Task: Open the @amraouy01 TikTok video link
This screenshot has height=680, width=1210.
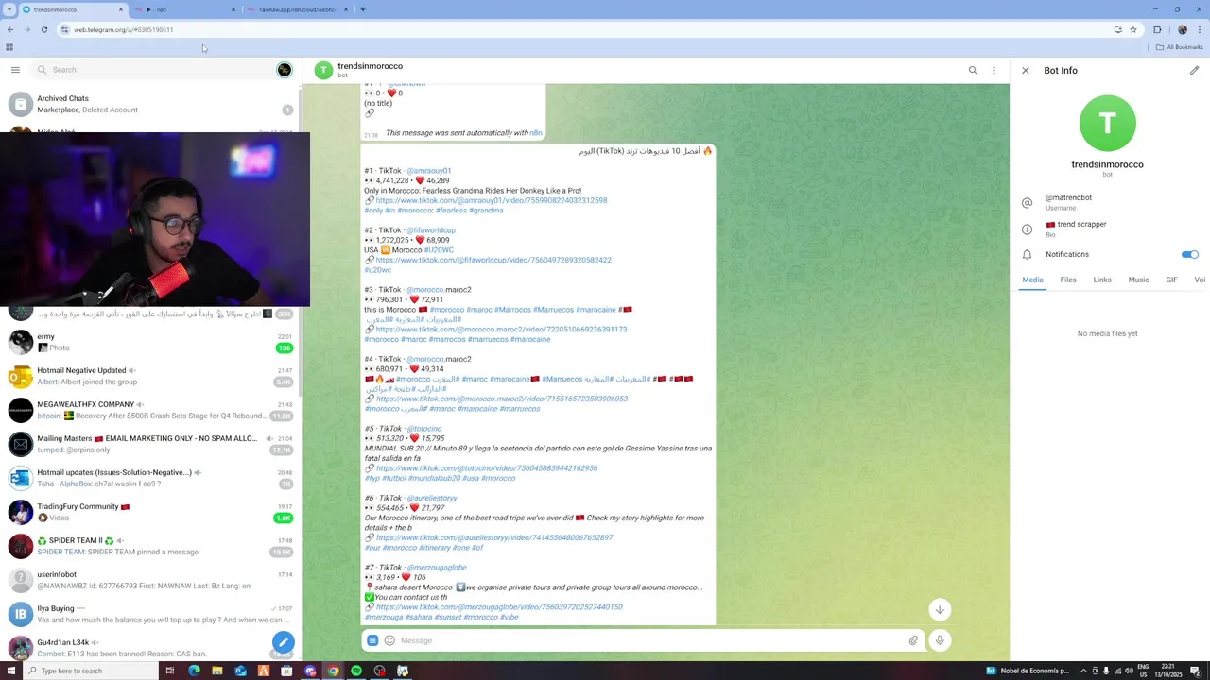Action: coord(491,200)
